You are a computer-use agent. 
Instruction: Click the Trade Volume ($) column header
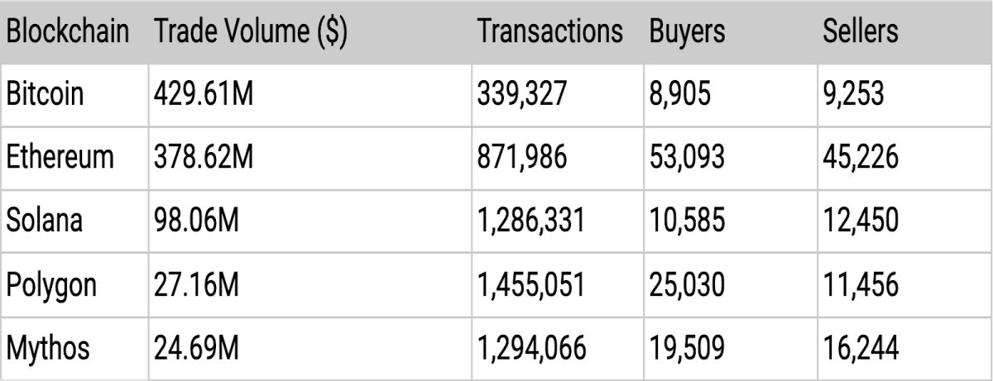click(x=251, y=31)
